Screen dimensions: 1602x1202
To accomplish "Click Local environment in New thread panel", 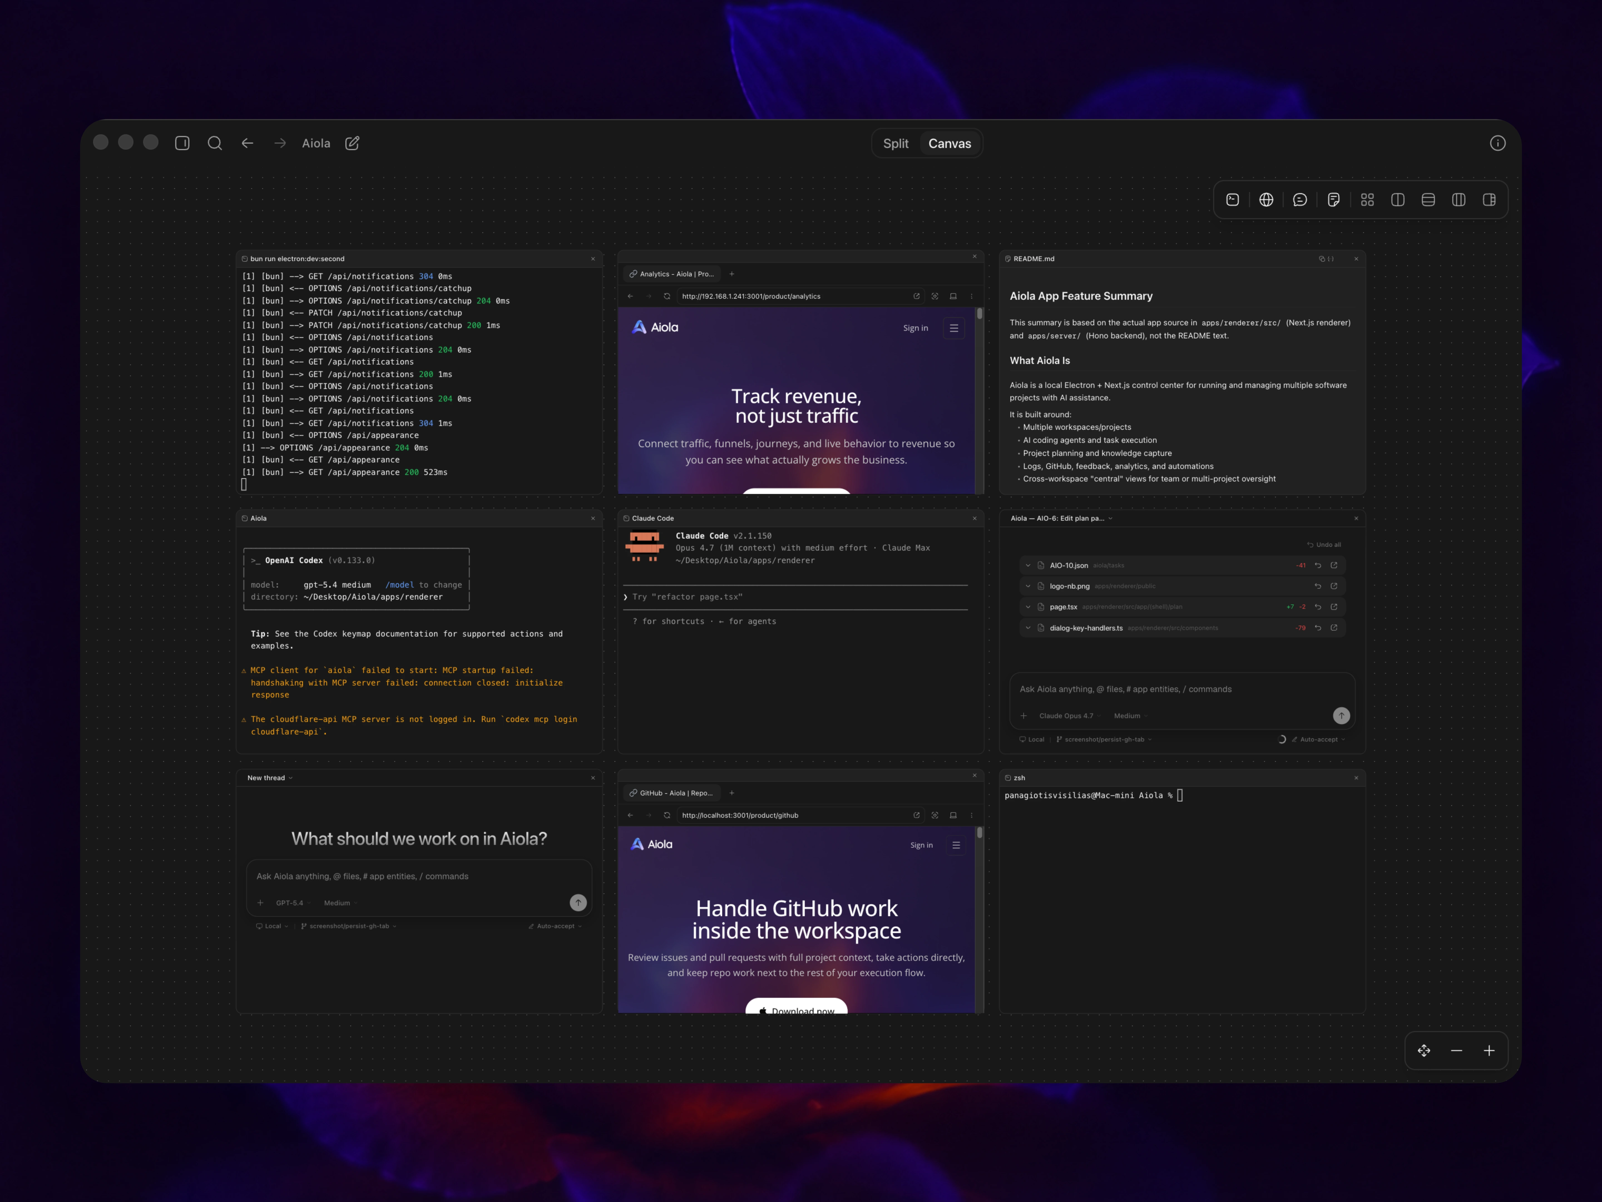I will (x=272, y=926).
